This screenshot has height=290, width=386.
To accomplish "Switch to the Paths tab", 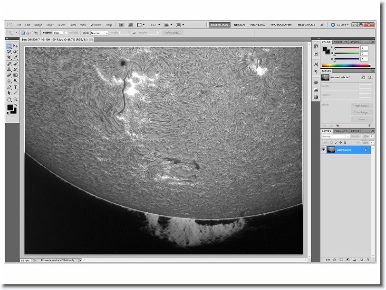I will click(355, 131).
